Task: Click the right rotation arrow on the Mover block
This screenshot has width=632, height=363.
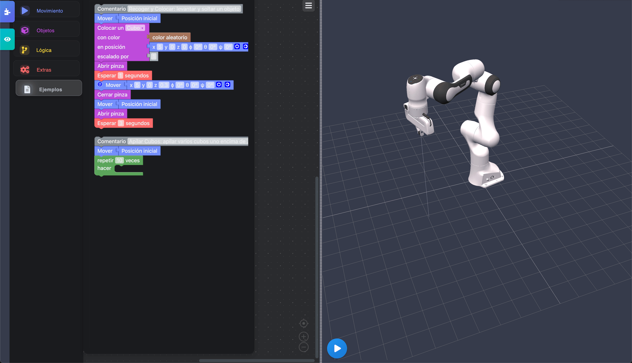Action: click(x=228, y=84)
